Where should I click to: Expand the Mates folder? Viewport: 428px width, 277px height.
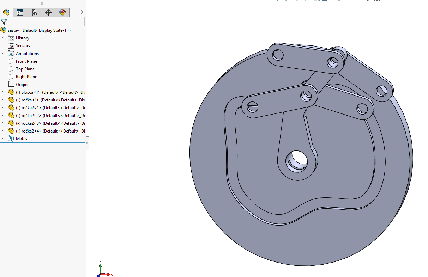click(2, 138)
